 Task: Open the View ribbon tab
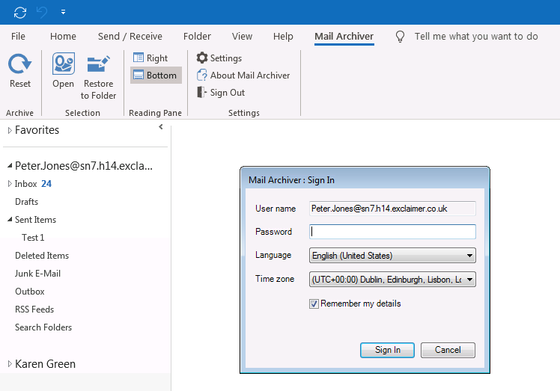click(x=242, y=37)
